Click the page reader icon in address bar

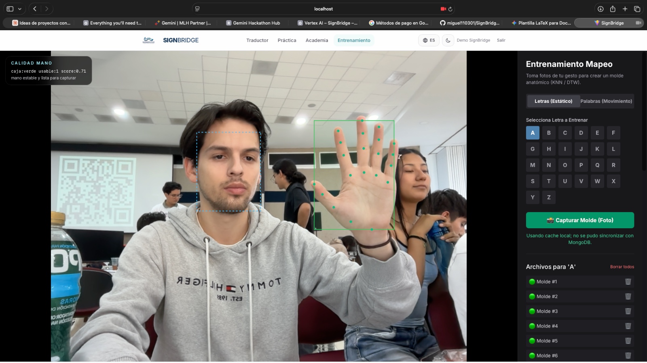197,9
